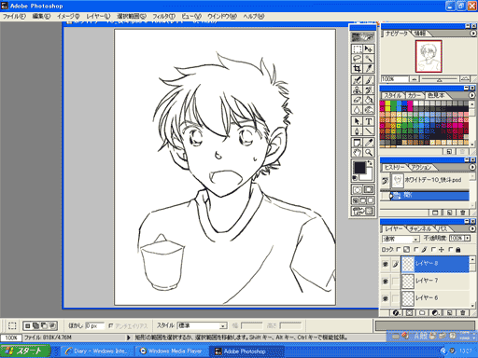Select the Eyedropper tool in toolbox
Image resolution: width=478 pixels, height=358 pixels.
coord(369,143)
